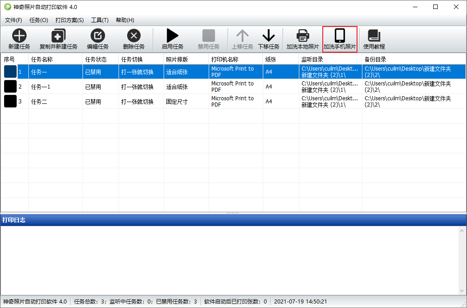The height and width of the screenshot is (308, 467).
Task: Move task down with 下移任务 arrow
Action: click(x=269, y=36)
